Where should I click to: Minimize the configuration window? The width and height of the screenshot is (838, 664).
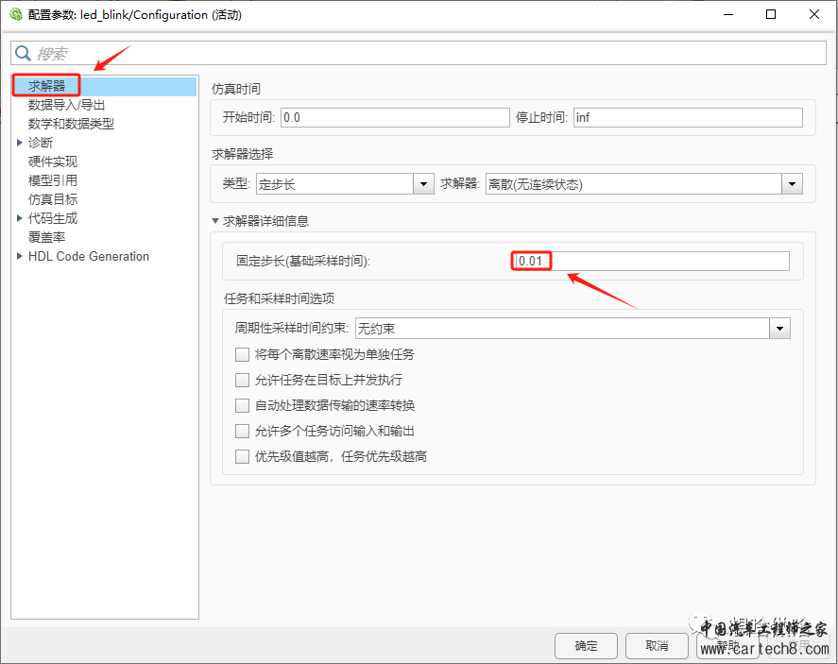(727, 14)
